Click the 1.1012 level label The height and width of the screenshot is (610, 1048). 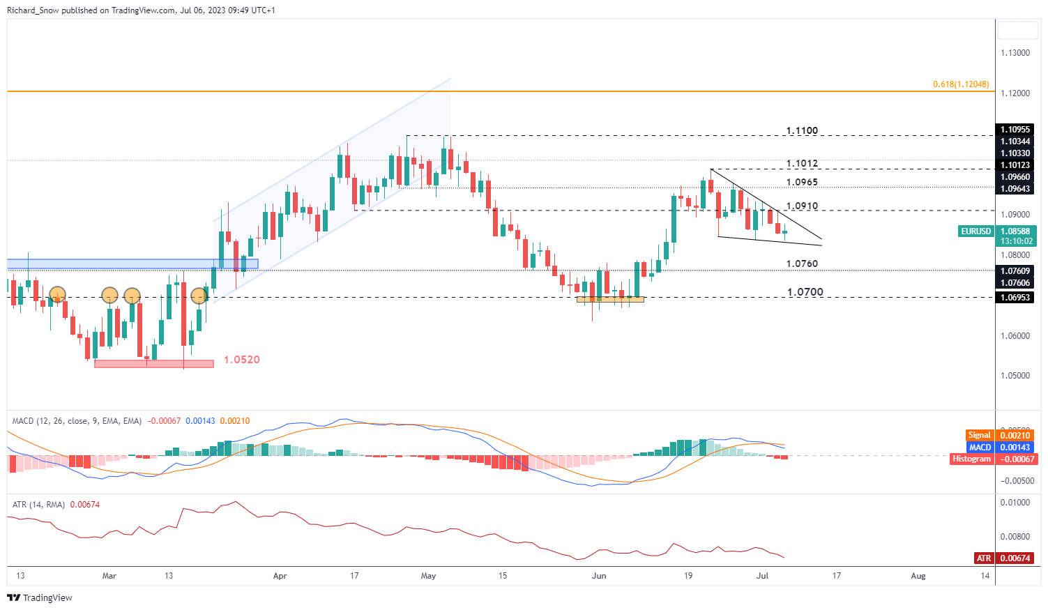coord(802,163)
